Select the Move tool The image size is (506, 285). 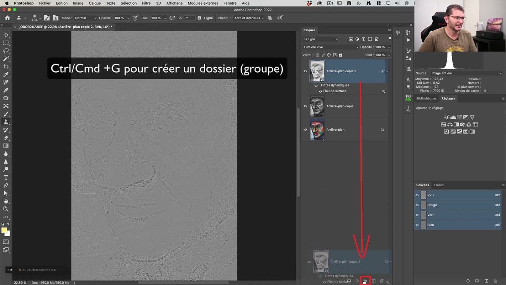(x=6, y=35)
